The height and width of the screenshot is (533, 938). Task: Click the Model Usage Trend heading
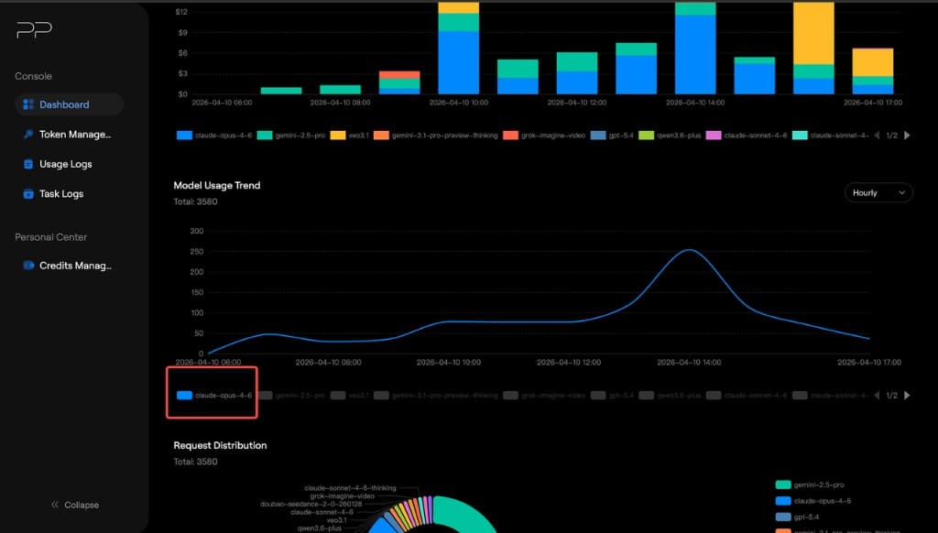coord(216,185)
